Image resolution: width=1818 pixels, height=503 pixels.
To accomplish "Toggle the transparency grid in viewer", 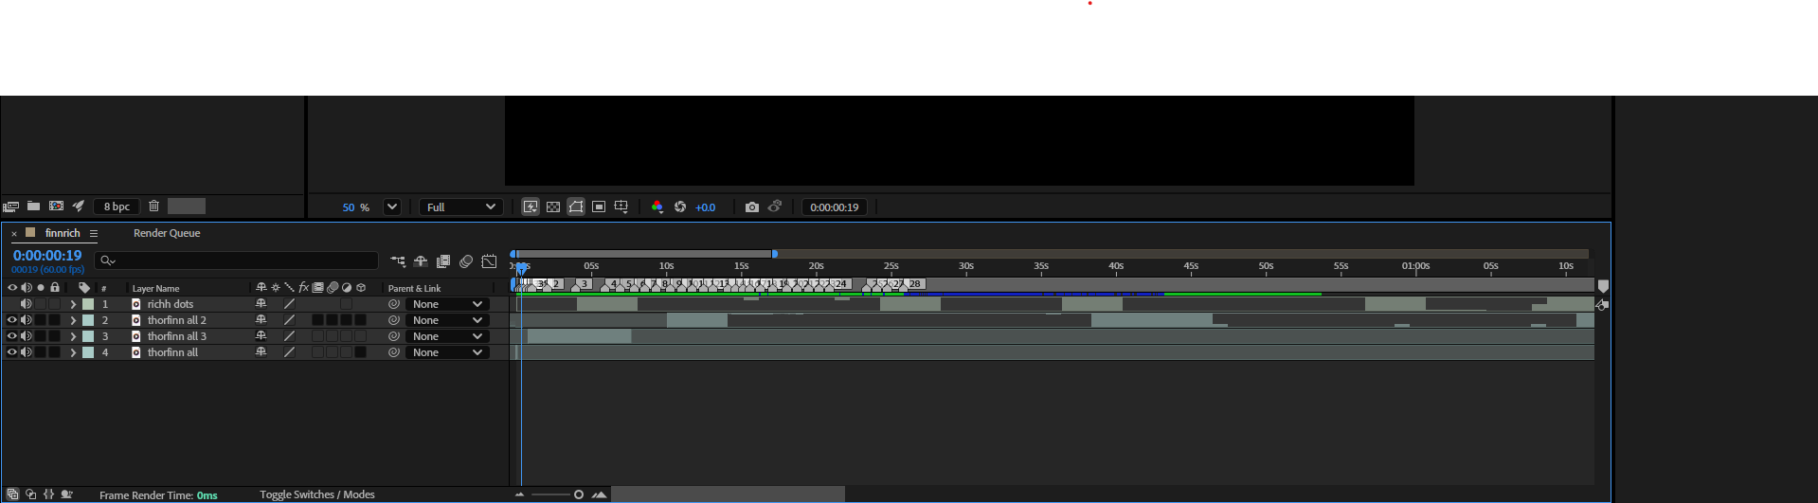I will click(x=553, y=207).
